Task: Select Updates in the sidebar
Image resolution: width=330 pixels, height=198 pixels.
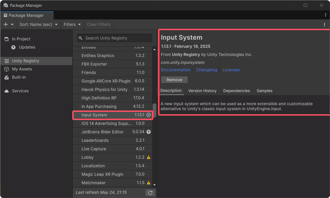Action: (36, 47)
